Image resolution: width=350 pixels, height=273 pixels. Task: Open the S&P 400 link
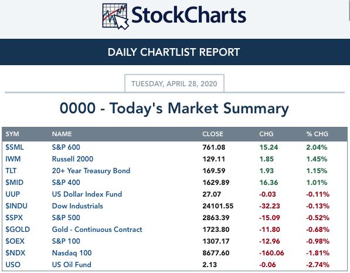pyautogui.click(x=66, y=183)
